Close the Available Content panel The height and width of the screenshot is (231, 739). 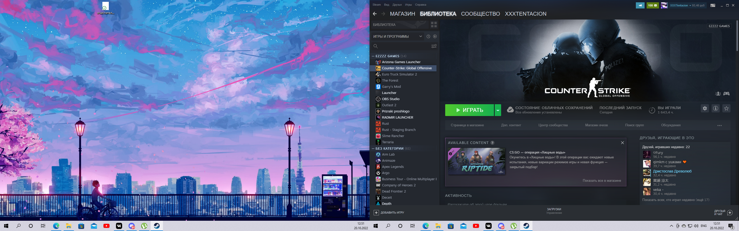pyautogui.click(x=622, y=143)
